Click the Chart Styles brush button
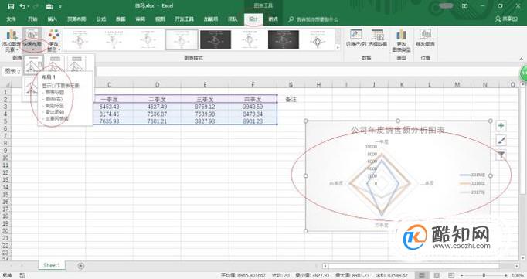Screen dimensions: 527x279 tap(501, 140)
